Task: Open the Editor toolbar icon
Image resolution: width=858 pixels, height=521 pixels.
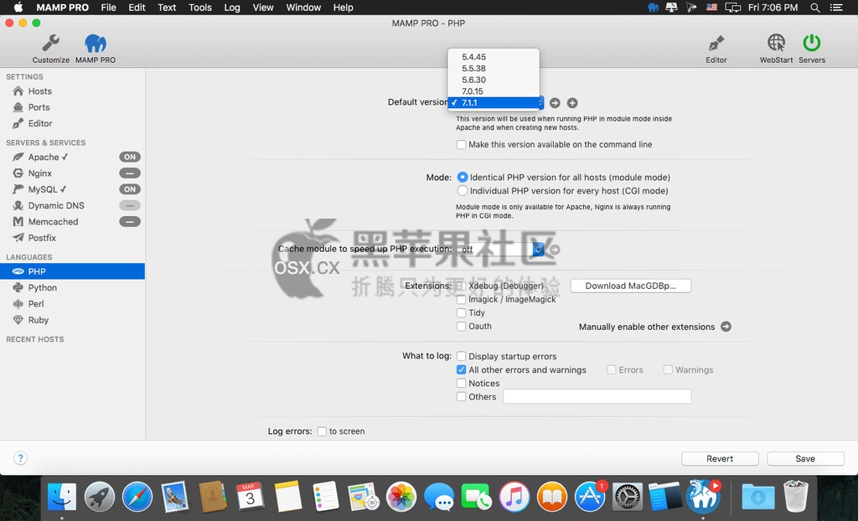Action: (716, 43)
